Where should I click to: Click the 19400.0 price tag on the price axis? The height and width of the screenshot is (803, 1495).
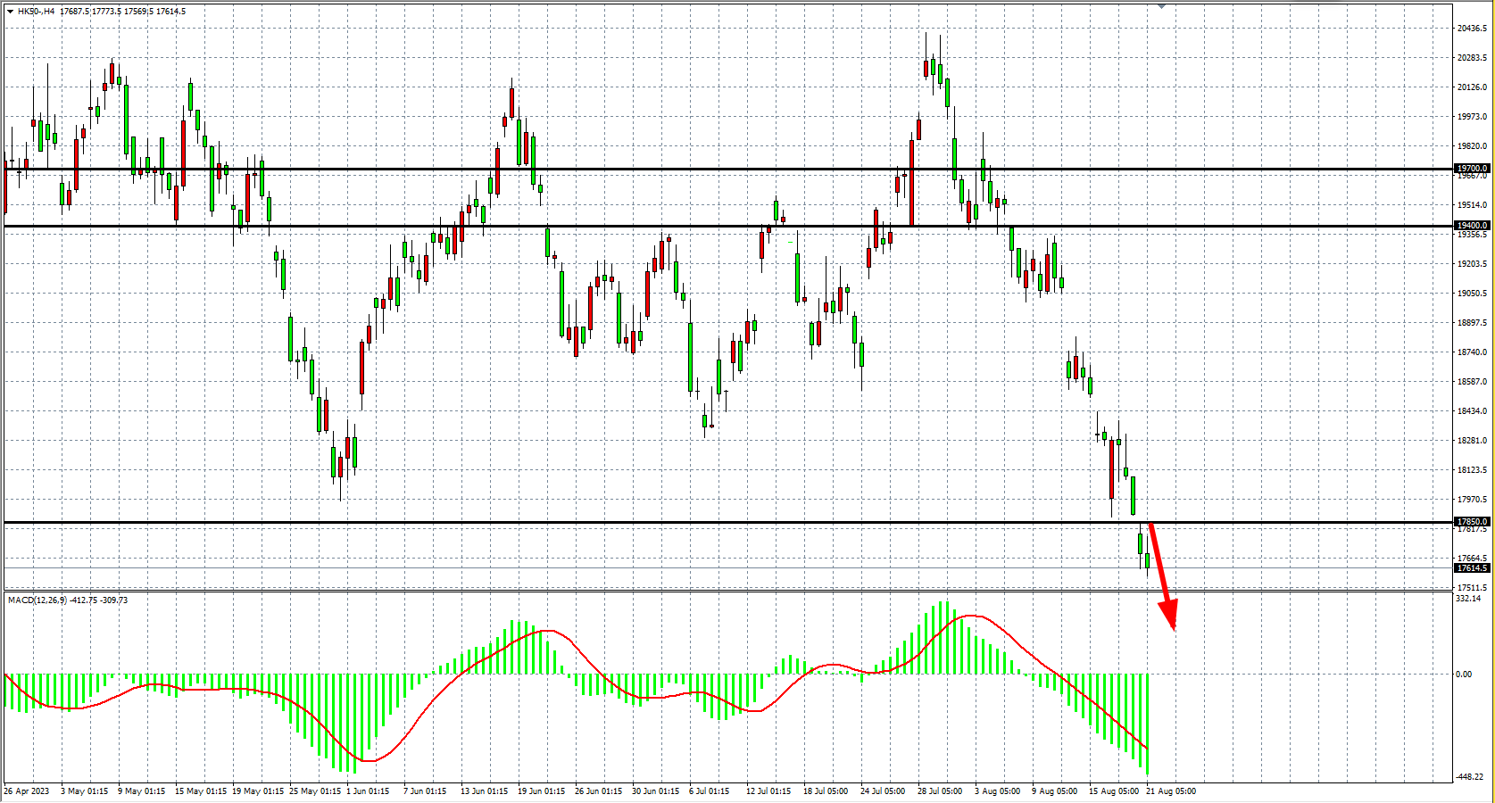[1472, 226]
